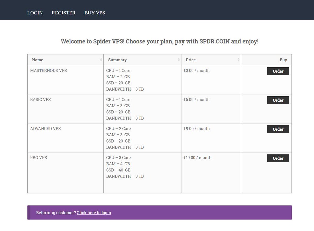The width and height of the screenshot is (314, 231).
Task: Click here to login as returning customer
Action: [94, 212]
